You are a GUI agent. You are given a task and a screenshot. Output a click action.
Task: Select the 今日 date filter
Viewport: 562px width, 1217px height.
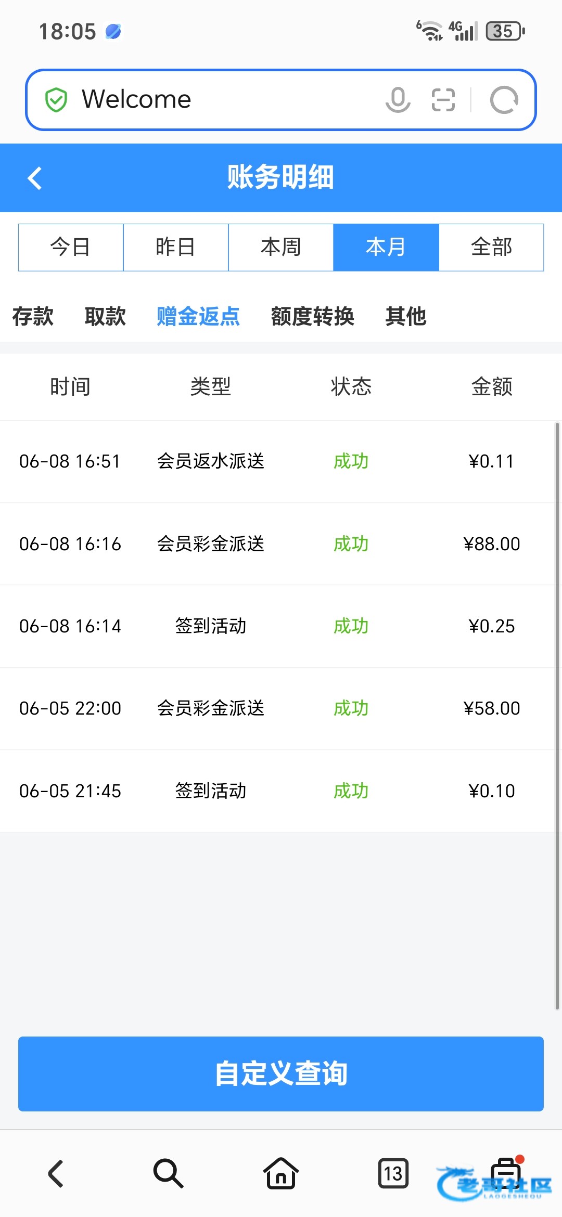point(71,248)
